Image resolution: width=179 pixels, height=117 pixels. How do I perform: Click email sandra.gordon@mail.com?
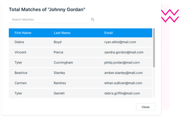tap(124, 52)
